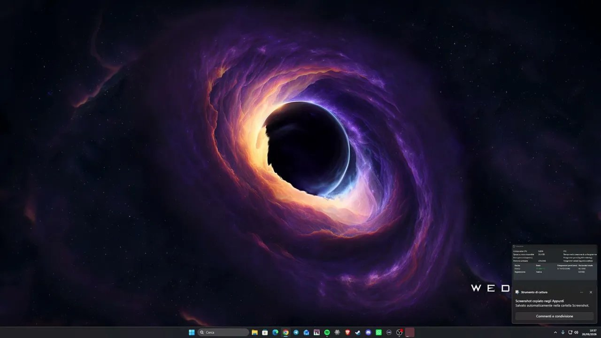Open Discord from the taskbar
This screenshot has width=601, height=338.
pyautogui.click(x=368, y=332)
